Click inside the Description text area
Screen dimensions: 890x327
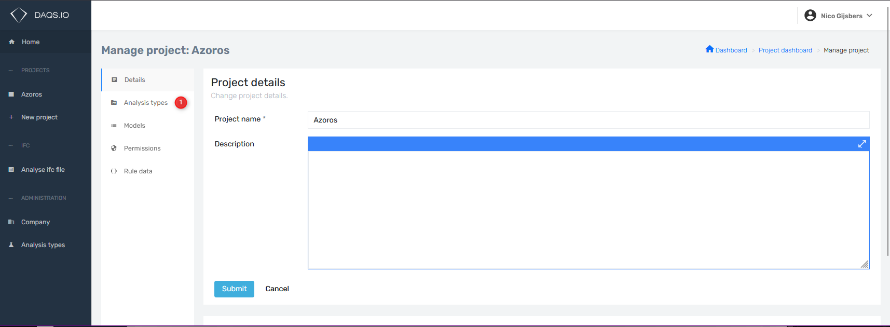pos(588,210)
